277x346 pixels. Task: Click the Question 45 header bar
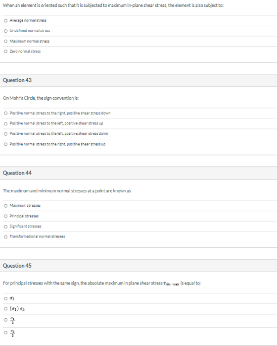pyautogui.click(x=138, y=266)
